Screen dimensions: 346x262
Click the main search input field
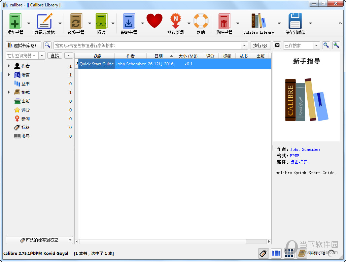tap(147, 45)
